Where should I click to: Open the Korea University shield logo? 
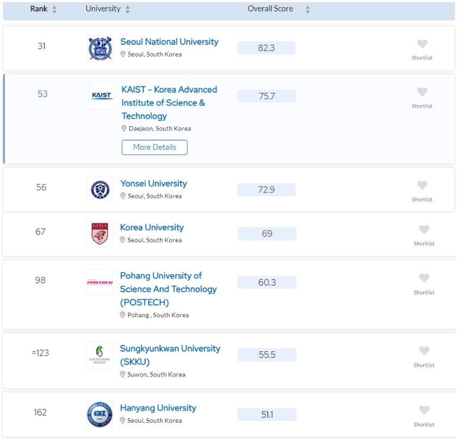[100, 234]
